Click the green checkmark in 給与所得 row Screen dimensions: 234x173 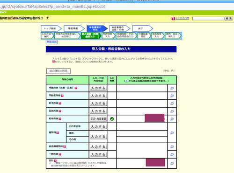point(112,119)
